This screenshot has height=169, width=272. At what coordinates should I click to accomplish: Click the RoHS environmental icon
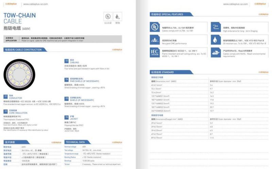pos(216,52)
